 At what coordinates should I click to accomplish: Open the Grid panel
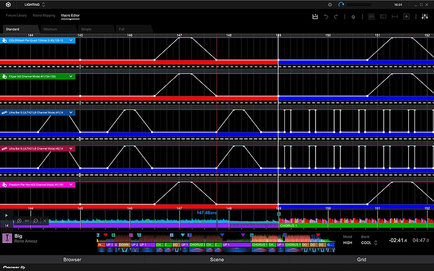coord(362,259)
